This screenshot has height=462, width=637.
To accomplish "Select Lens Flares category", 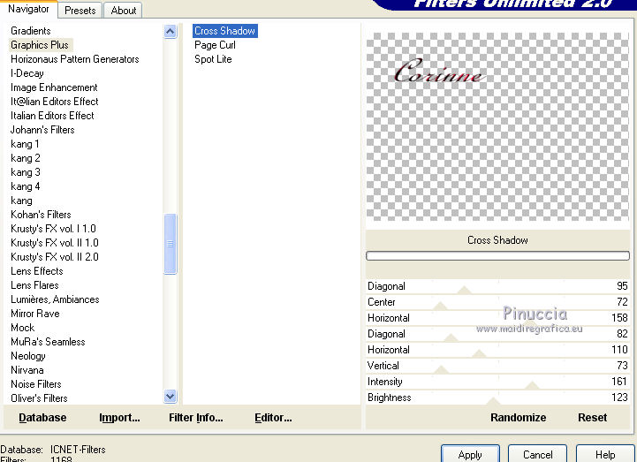I will click(34, 285).
